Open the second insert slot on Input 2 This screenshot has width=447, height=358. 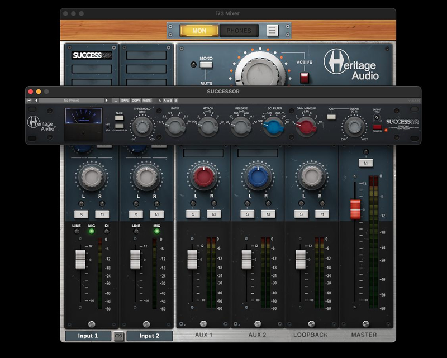146,69
